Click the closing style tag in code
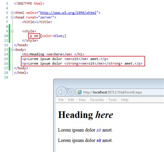Screen dimensions: 164x152 coord(30,40)
